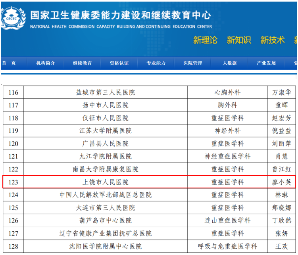Click the CBCEC logo emblem
The width and height of the screenshot is (298, 255).
click(13, 18)
